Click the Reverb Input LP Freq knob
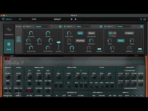This screenshot has height=111, width=148. tap(31, 48)
